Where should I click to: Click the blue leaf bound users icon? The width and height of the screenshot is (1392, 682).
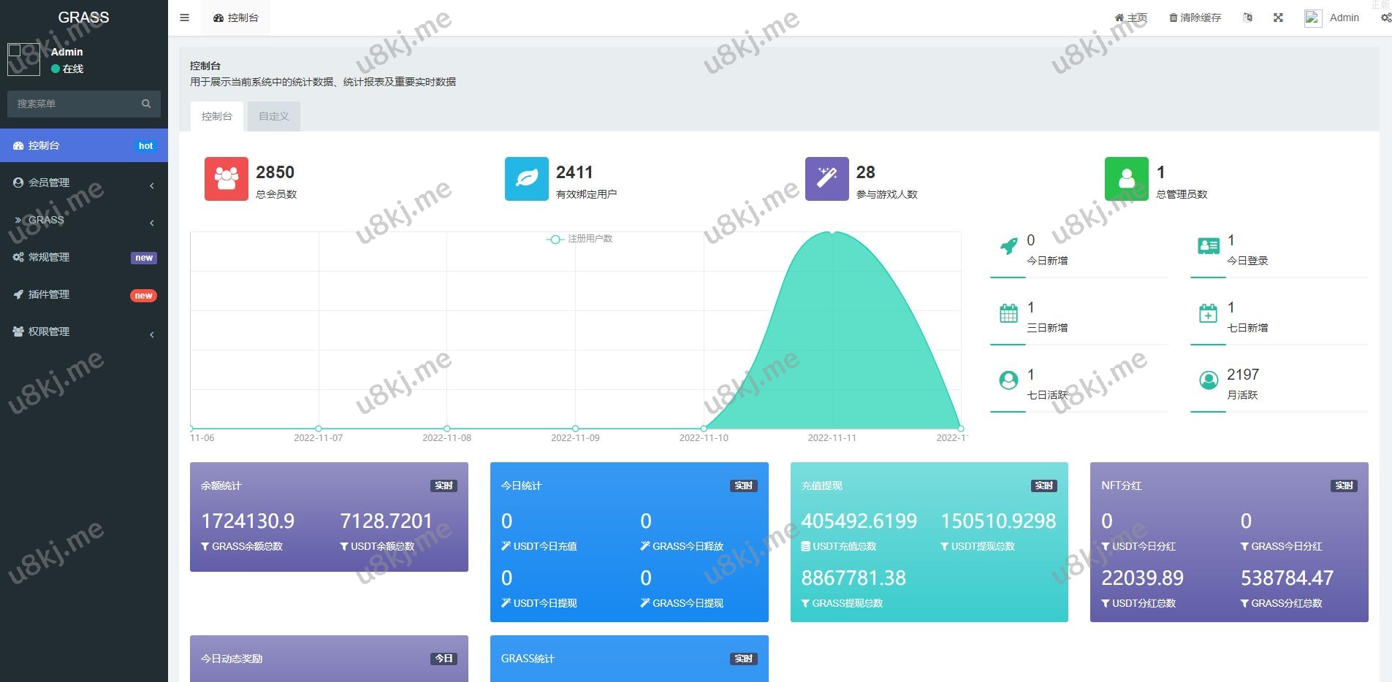(526, 179)
